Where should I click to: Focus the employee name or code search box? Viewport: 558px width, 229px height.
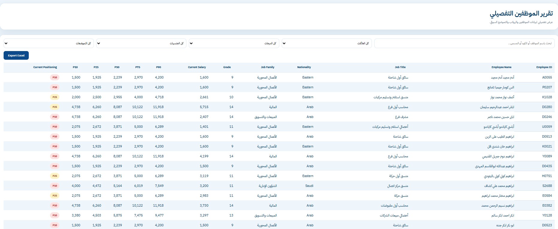click(464, 43)
